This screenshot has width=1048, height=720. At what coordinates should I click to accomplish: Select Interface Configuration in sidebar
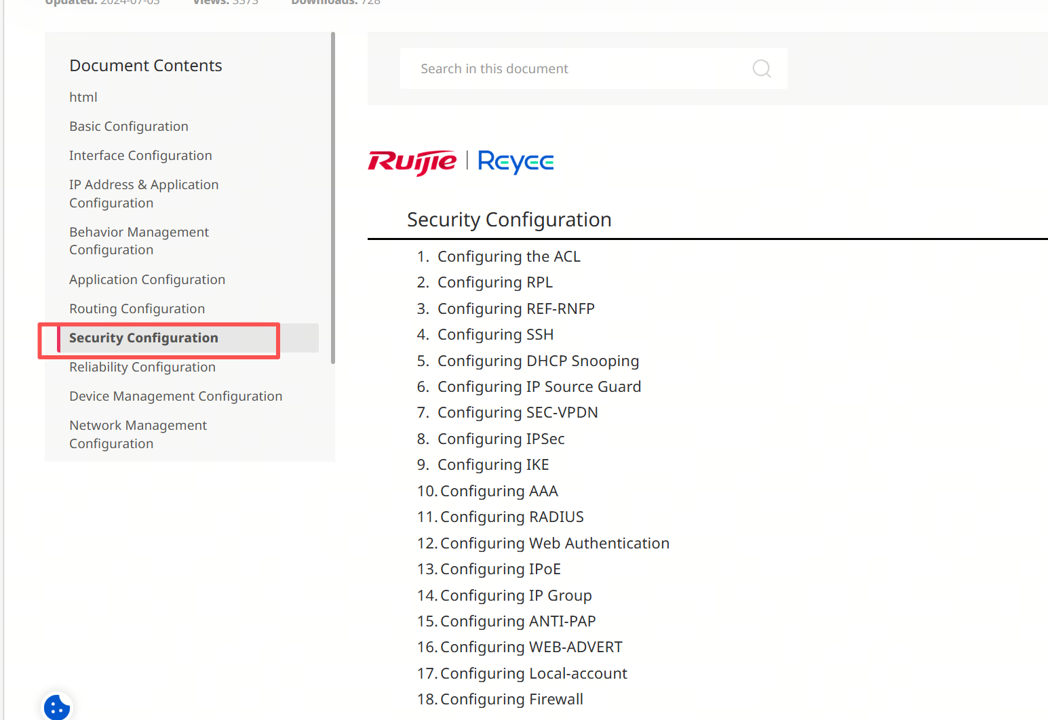point(140,156)
